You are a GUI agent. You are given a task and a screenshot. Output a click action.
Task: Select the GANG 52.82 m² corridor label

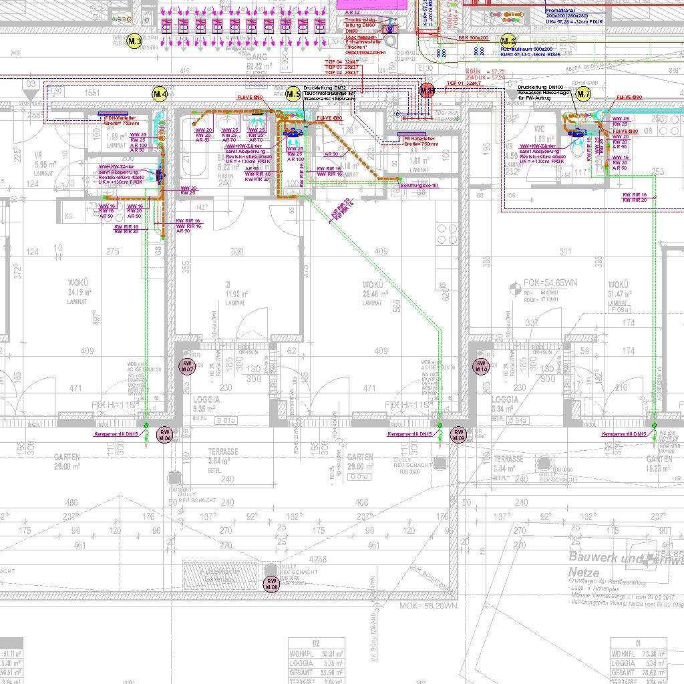click(256, 62)
